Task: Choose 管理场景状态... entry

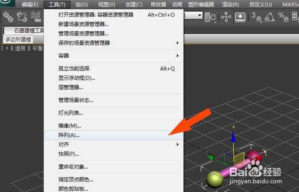Action: tap(114, 100)
